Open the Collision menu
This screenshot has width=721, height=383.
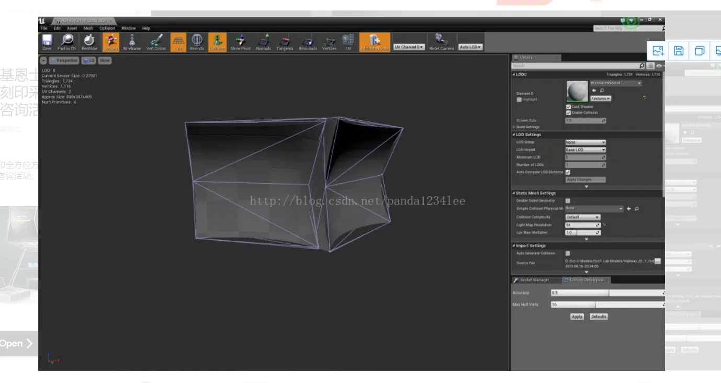click(107, 28)
